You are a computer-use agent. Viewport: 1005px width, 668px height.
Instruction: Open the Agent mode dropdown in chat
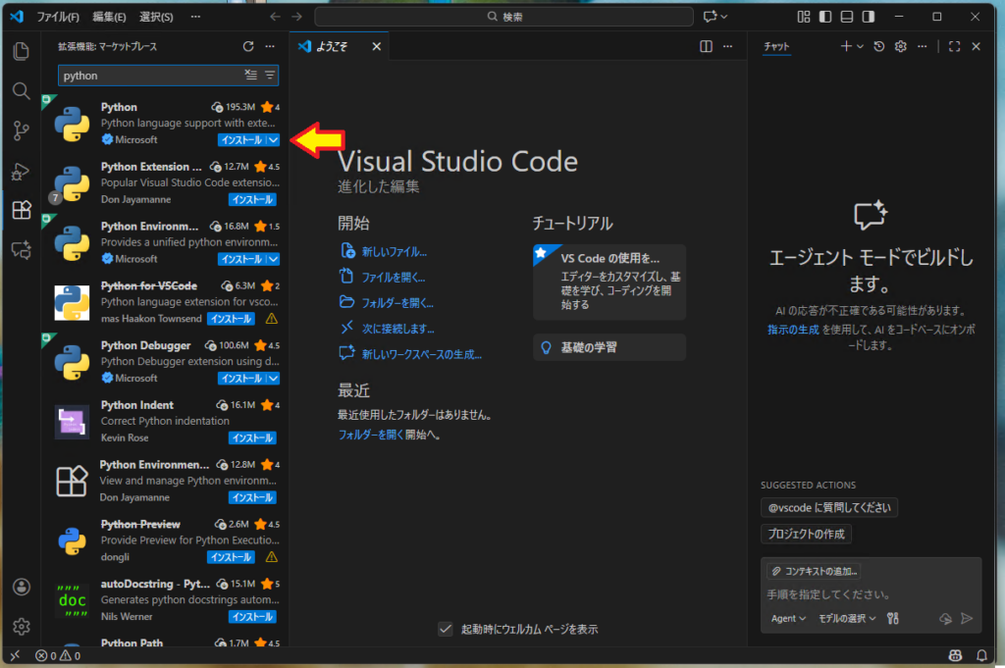pyautogui.click(x=788, y=618)
